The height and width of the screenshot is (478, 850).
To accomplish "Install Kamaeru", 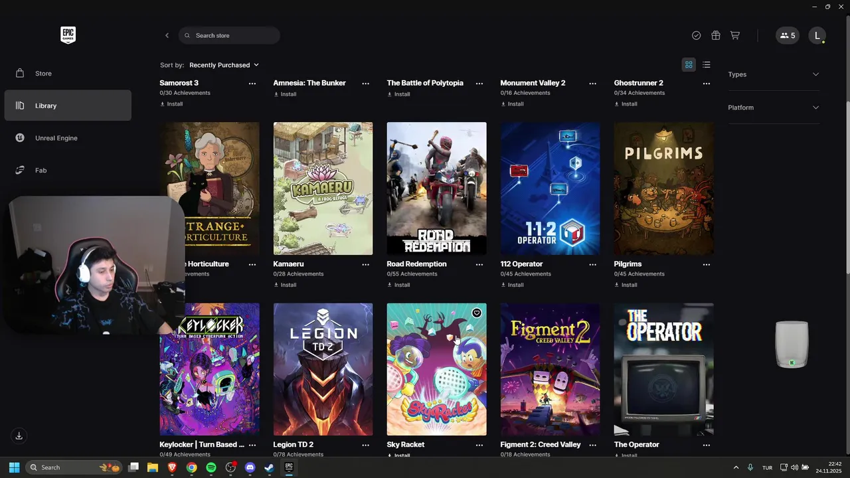I will pos(285,285).
